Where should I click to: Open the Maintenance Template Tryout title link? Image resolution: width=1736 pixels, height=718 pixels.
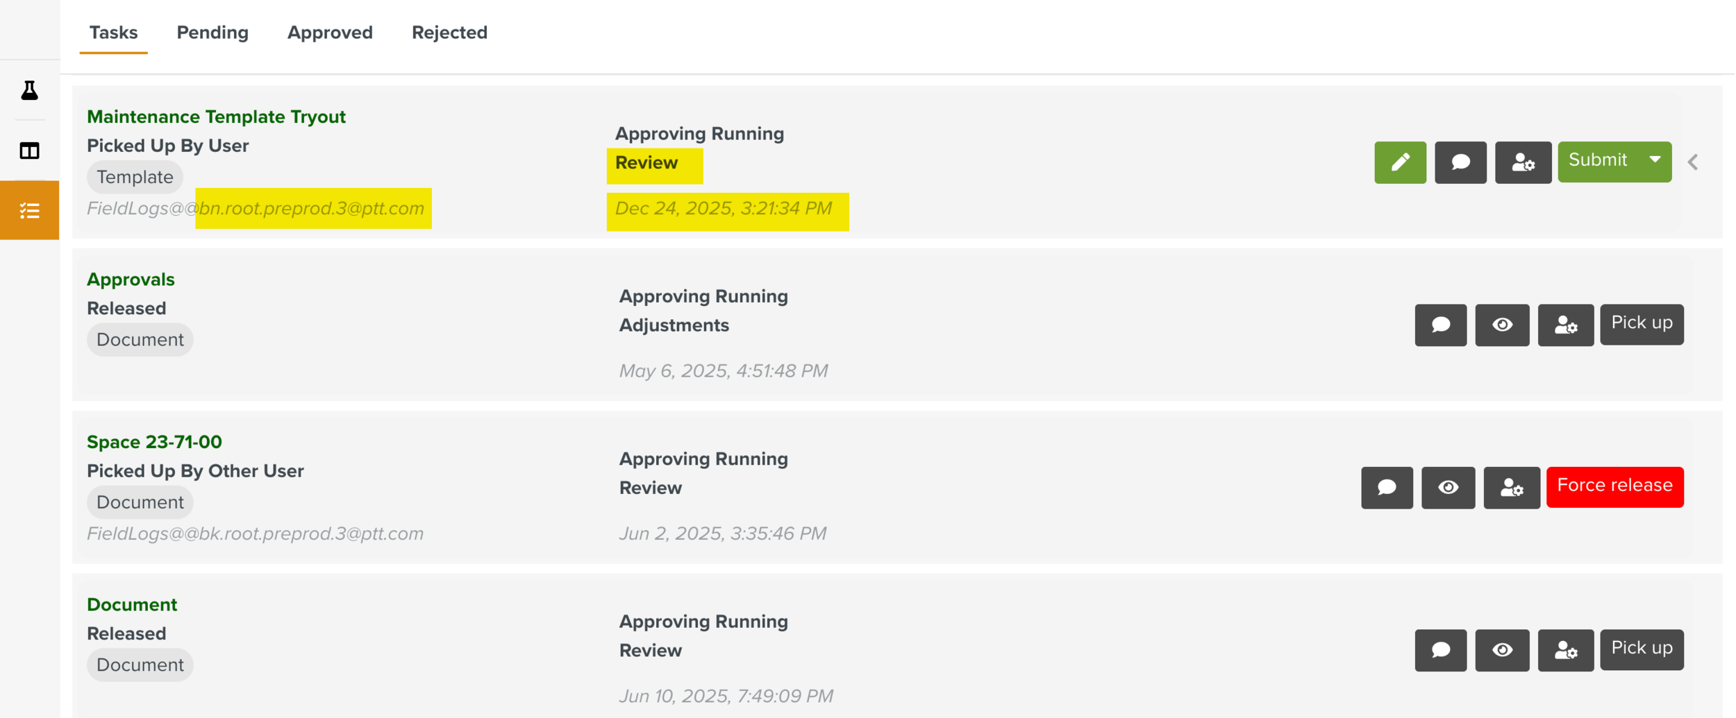[x=216, y=117]
